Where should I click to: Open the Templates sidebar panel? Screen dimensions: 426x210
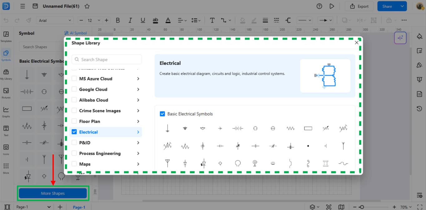click(x=6, y=37)
